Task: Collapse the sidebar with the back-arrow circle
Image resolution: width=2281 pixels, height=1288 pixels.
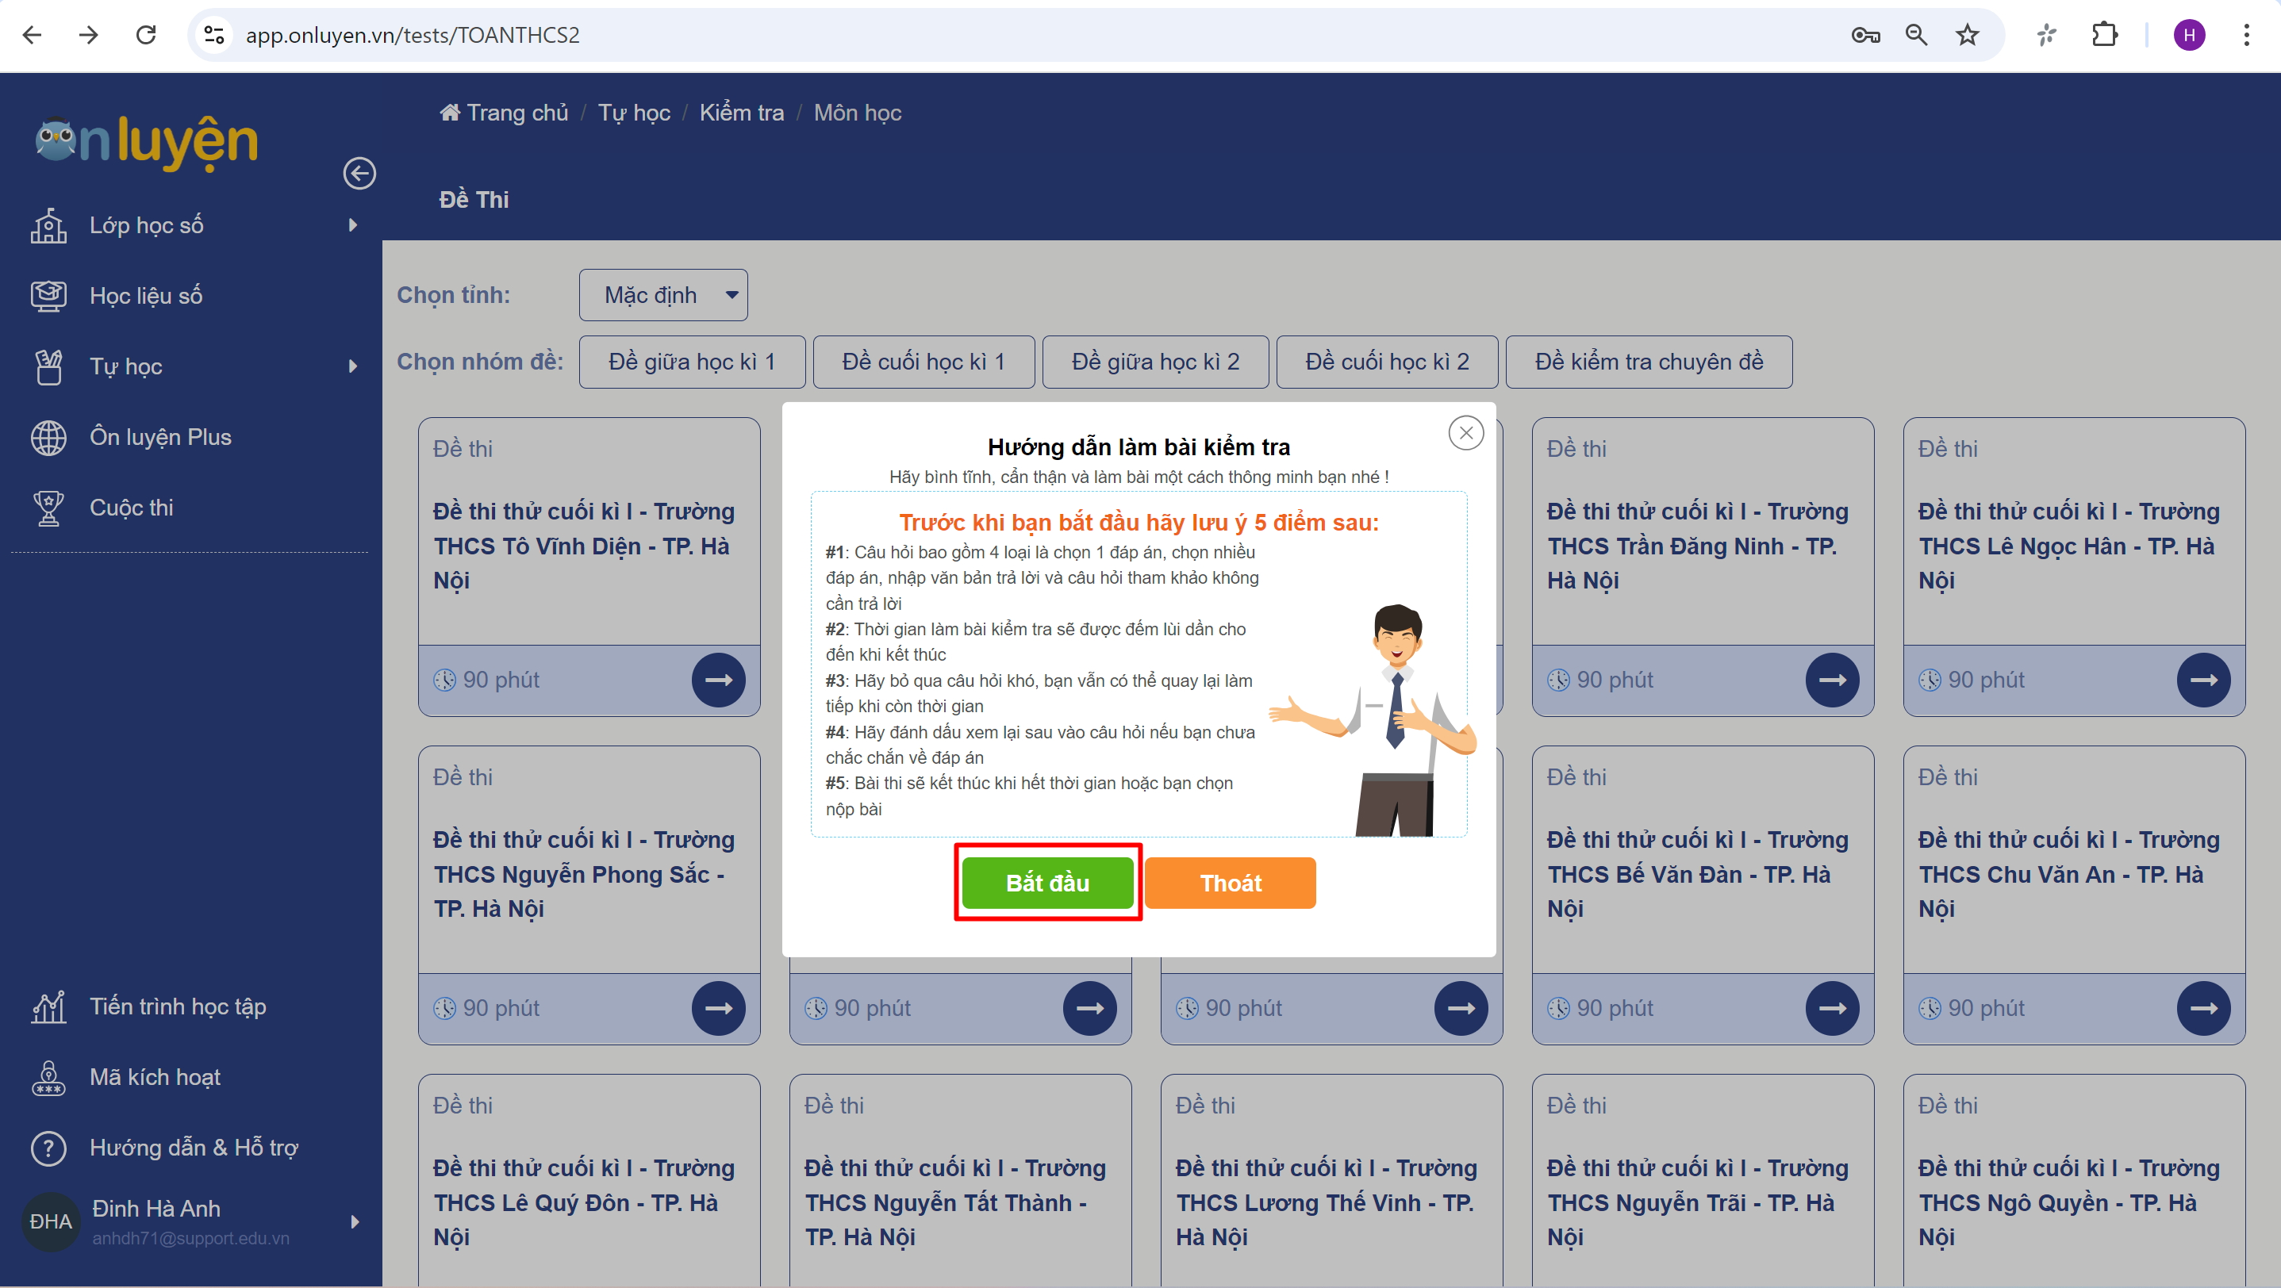Action: (359, 174)
